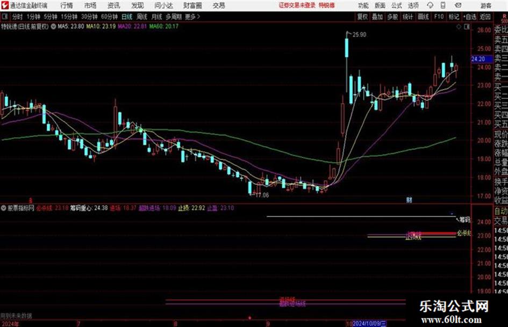Switch to 30分钟 period tab

[89, 17]
